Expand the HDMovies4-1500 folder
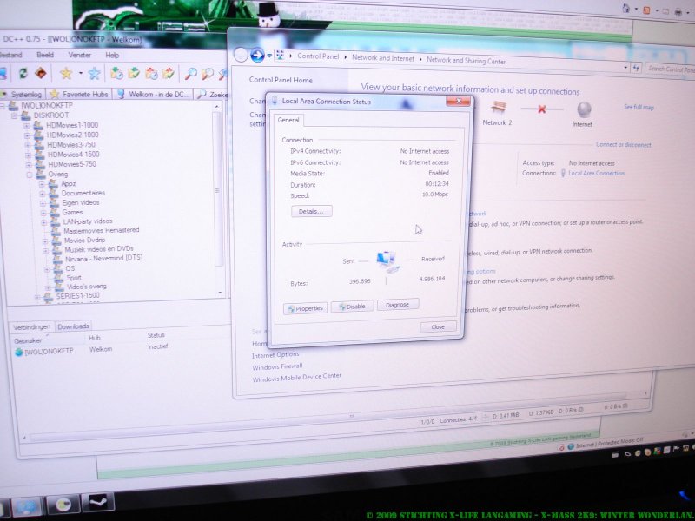The height and width of the screenshot is (521, 695). (28, 155)
